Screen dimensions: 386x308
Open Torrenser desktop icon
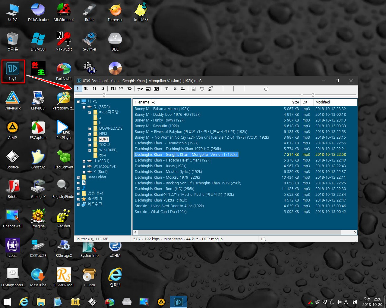pyautogui.click(x=115, y=13)
